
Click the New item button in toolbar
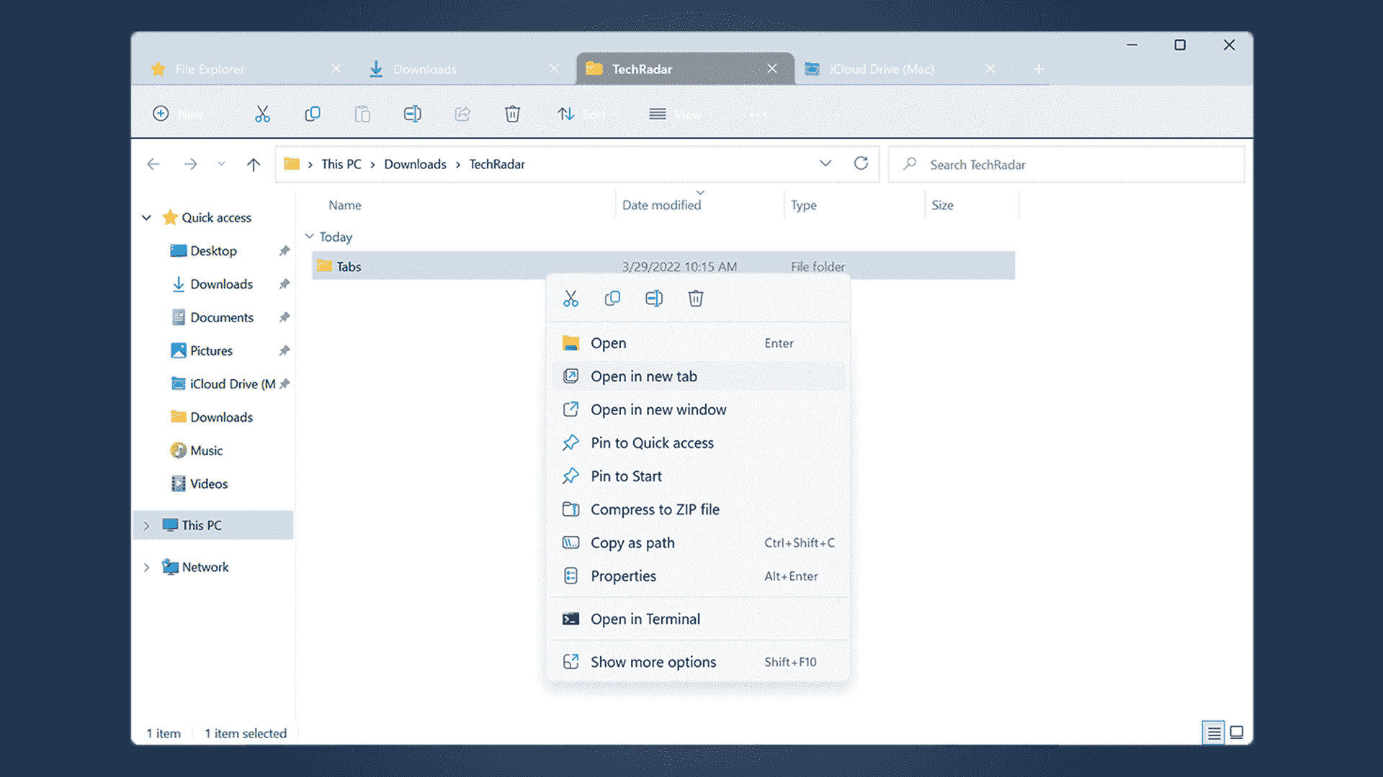pos(182,113)
